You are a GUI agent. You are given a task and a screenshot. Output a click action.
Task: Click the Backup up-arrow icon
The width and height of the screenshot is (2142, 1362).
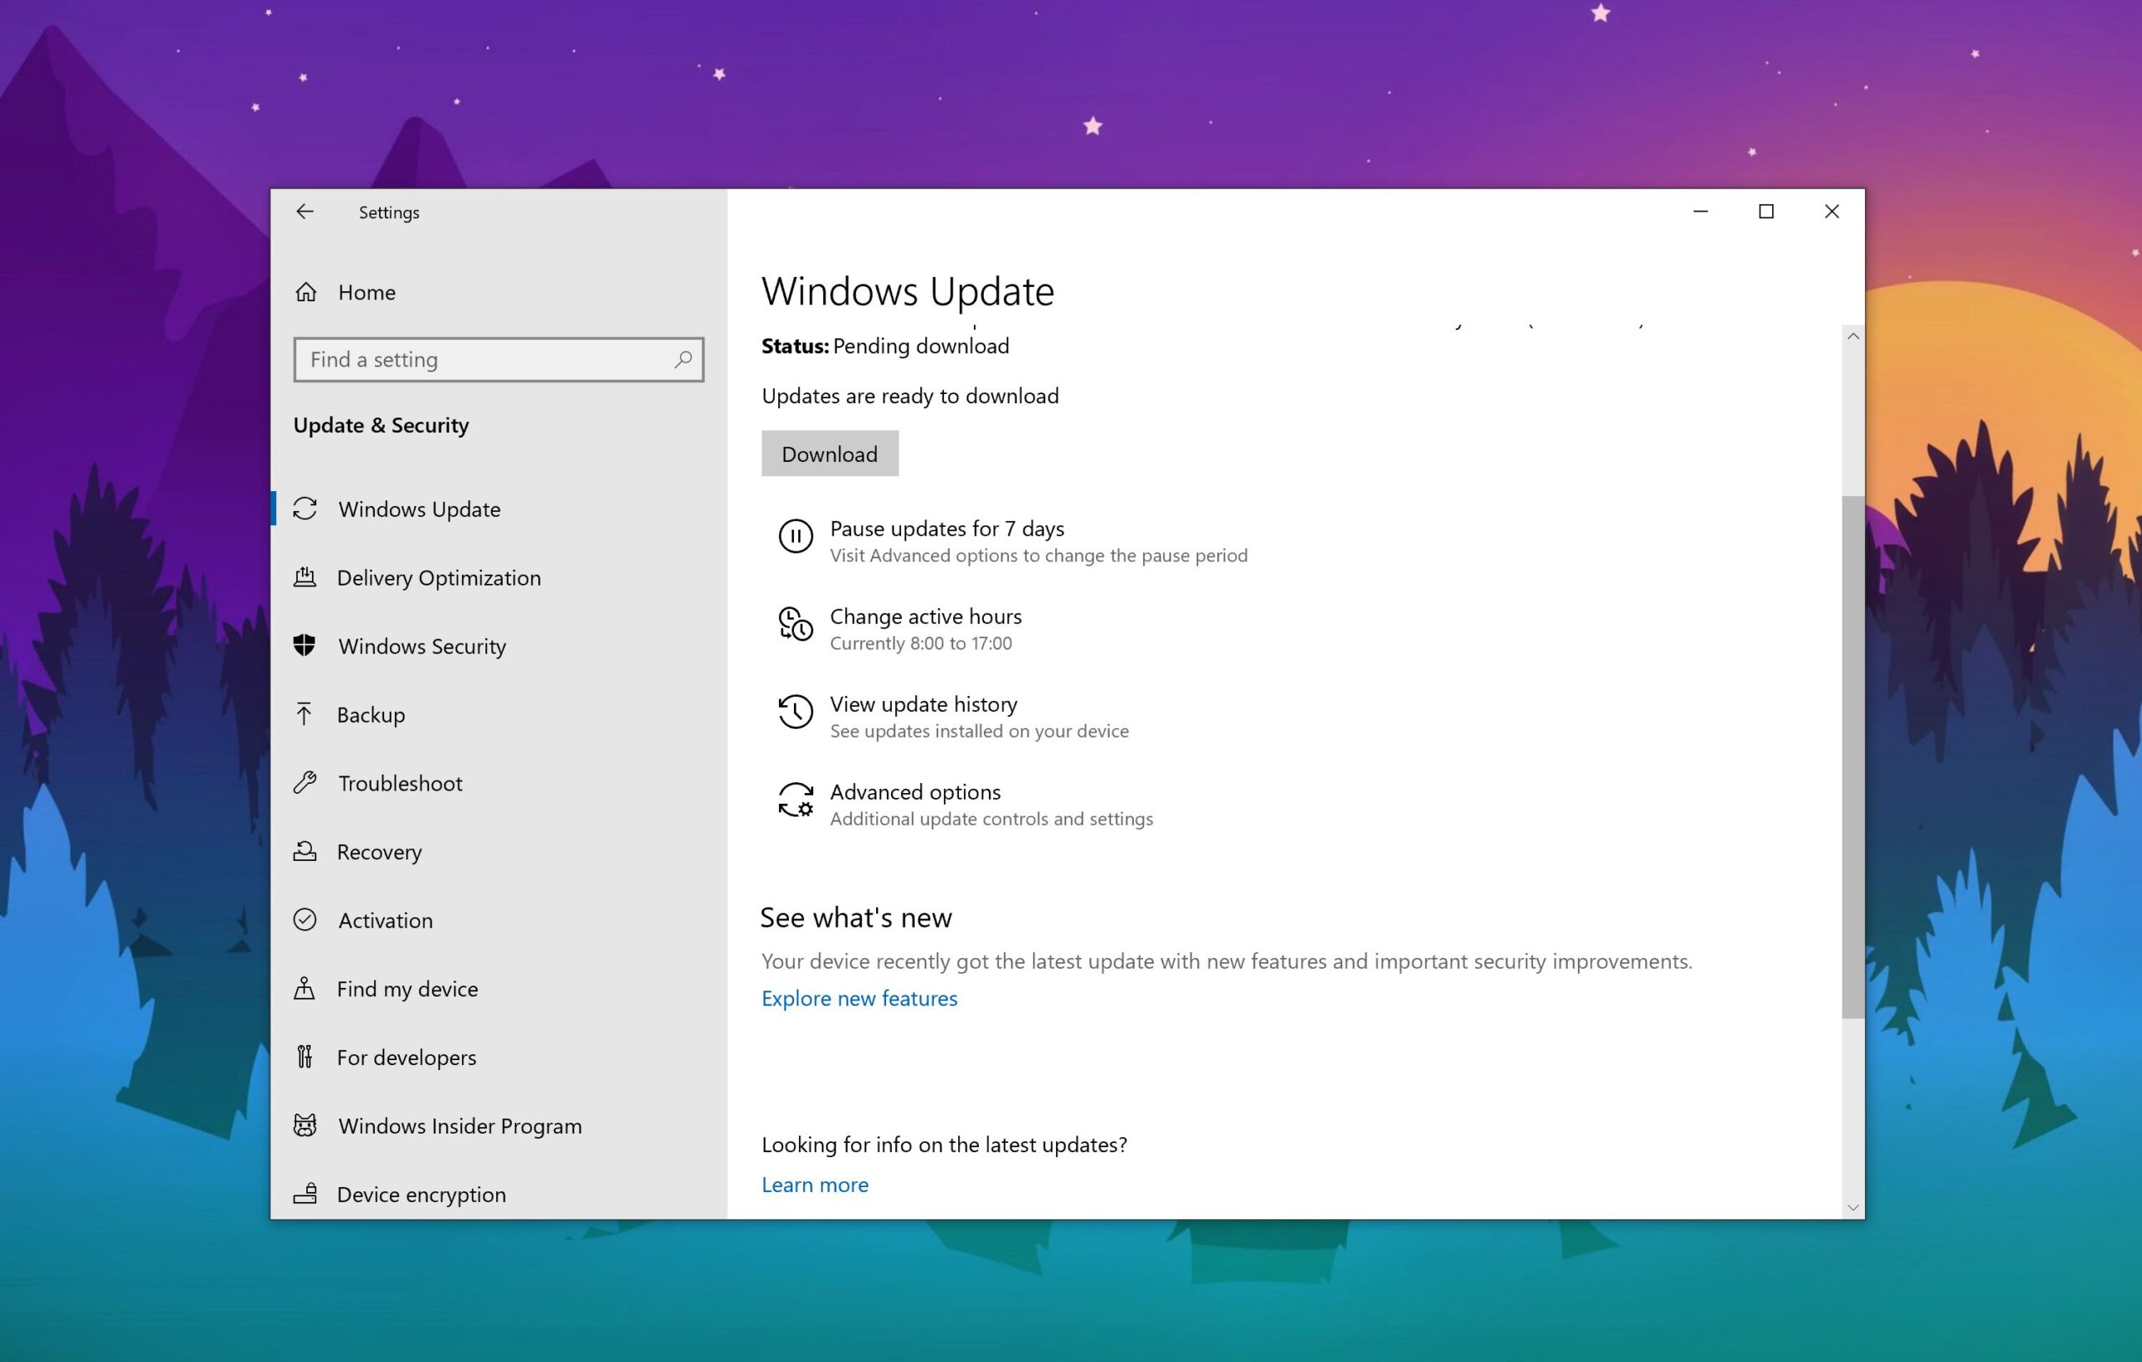[x=305, y=714]
